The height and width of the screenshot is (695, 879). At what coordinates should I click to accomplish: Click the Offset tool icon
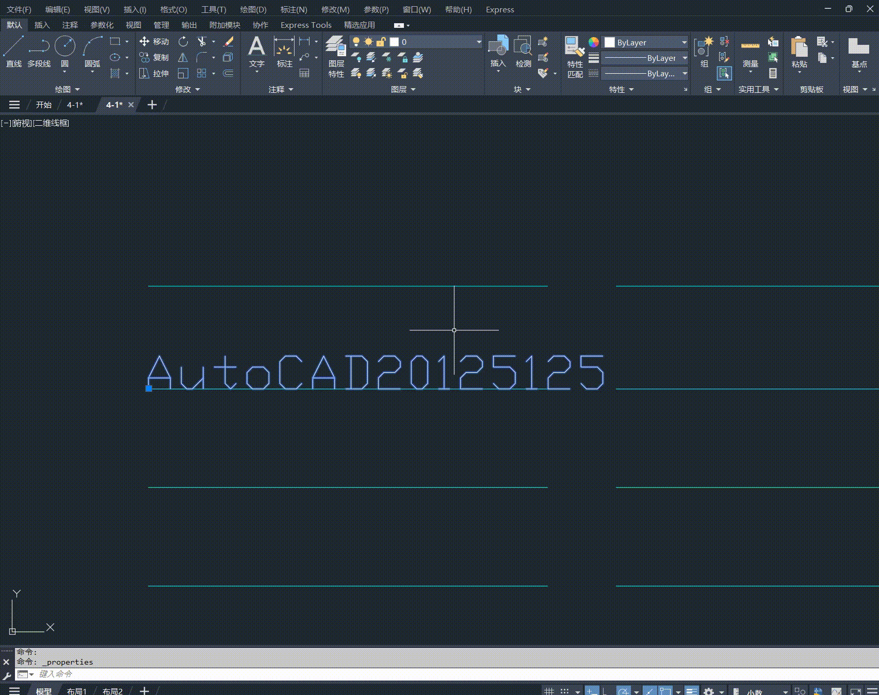(x=229, y=73)
